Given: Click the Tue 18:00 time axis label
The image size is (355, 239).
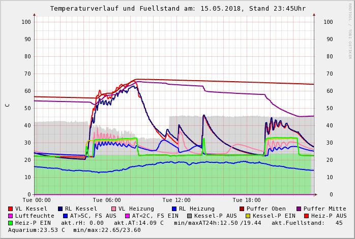Looking at the screenshot, I should click(247, 200).
